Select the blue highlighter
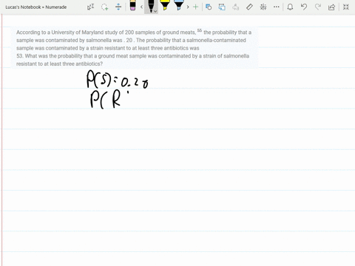 tap(178, 5)
